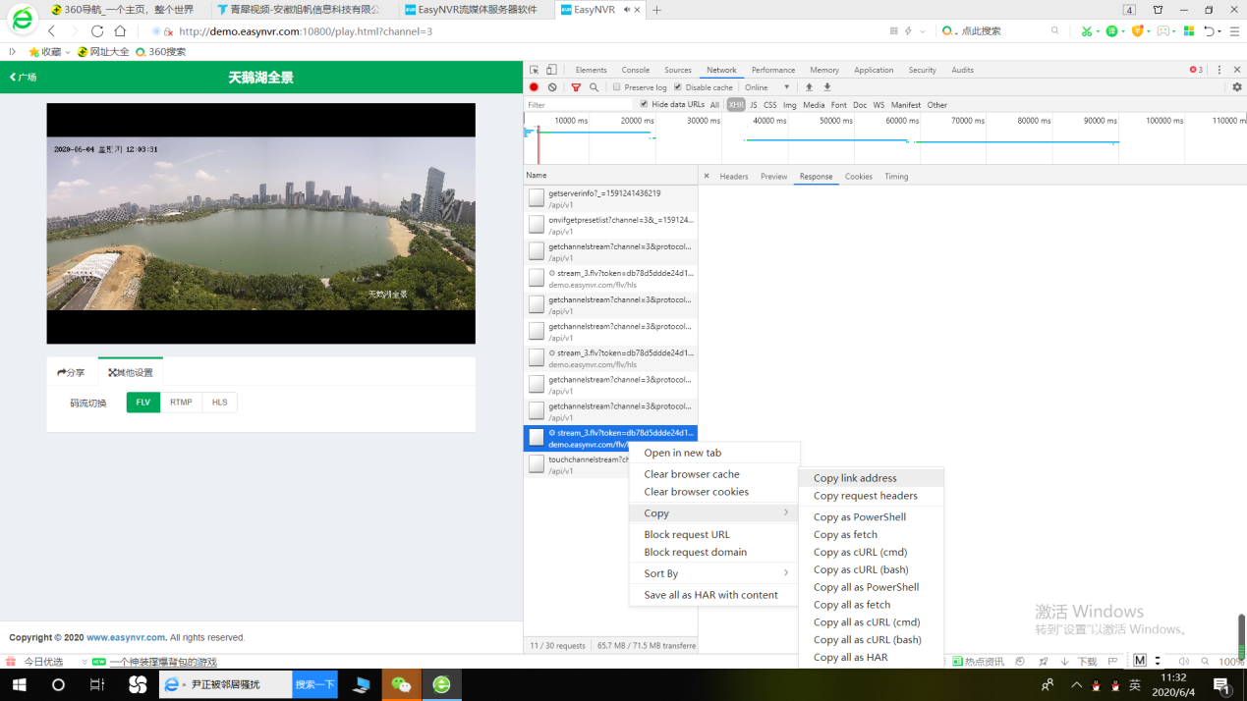
Task: Switch stream to FLV
Action: (x=143, y=403)
